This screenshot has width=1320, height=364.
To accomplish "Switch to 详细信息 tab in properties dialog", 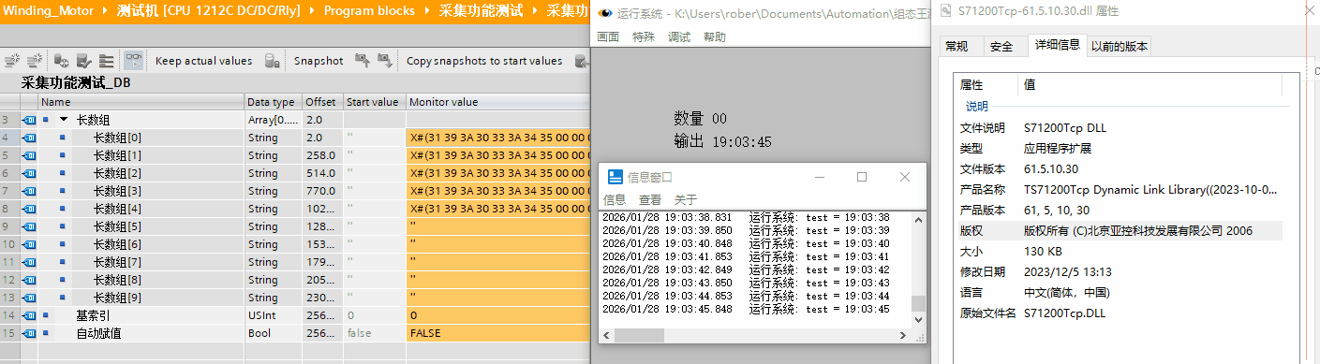I will pos(1057,45).
